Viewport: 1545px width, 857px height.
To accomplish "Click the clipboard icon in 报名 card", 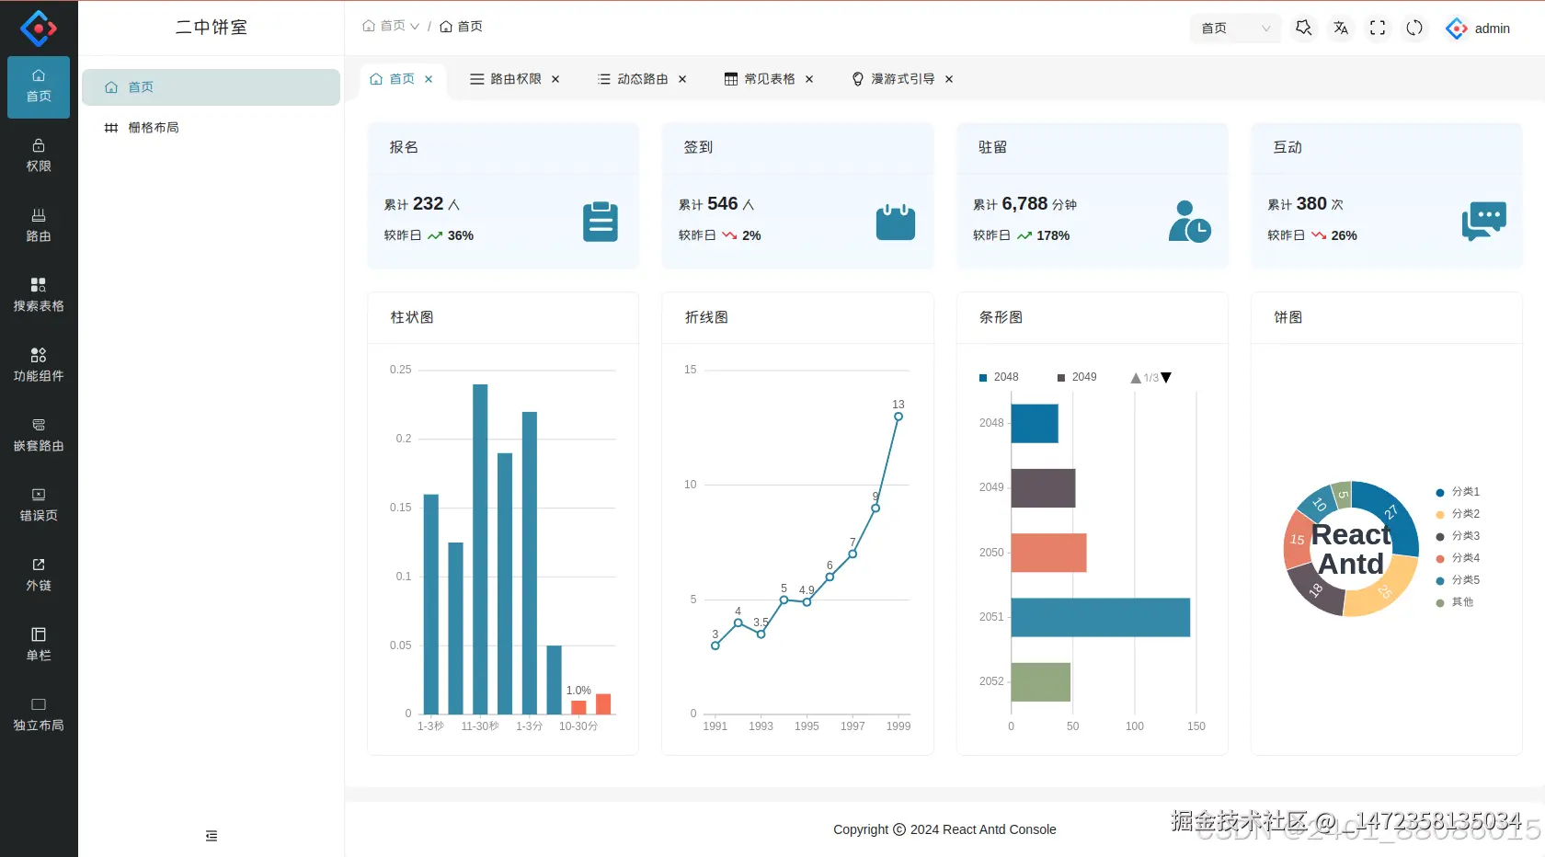I will coord(601,222).
